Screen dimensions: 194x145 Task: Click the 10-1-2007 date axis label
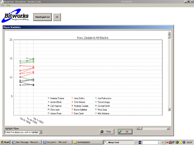[39, 120]
